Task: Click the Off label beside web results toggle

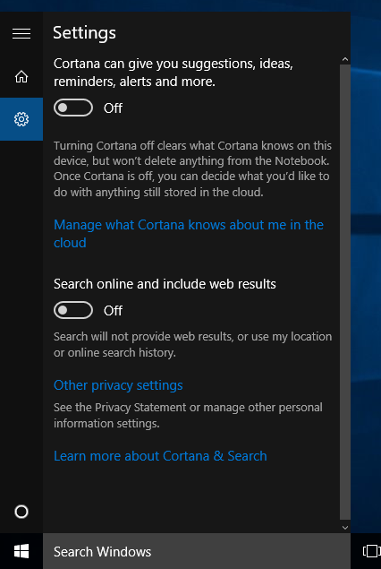Action: click(x=113, y=311)
